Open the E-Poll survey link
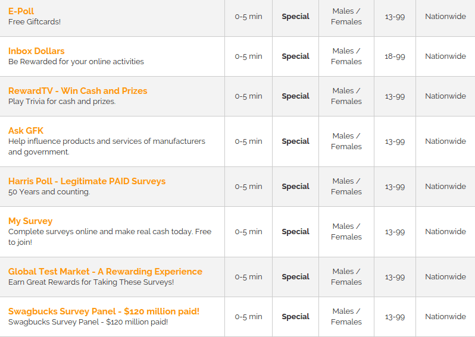The image size is (475, 337). click(21, 11)
